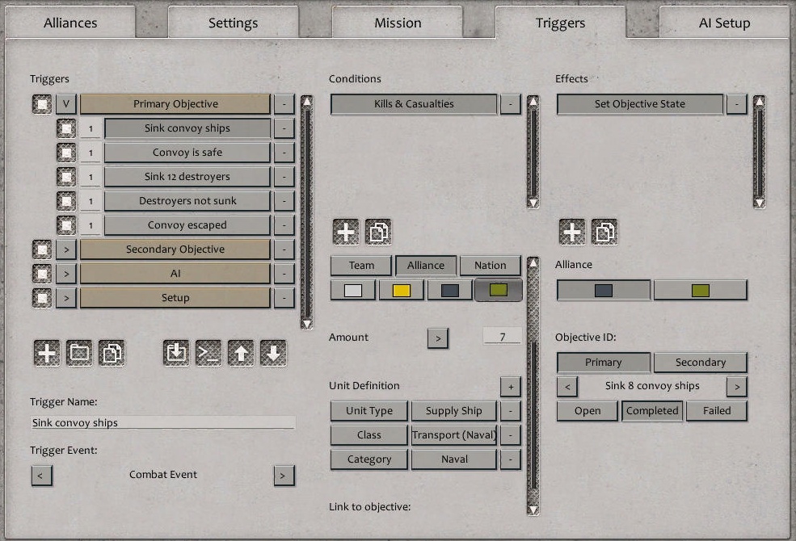Choose the yellow alliance in conditions
The width and height of the screenshot is (796, 541).
[402, 291]
